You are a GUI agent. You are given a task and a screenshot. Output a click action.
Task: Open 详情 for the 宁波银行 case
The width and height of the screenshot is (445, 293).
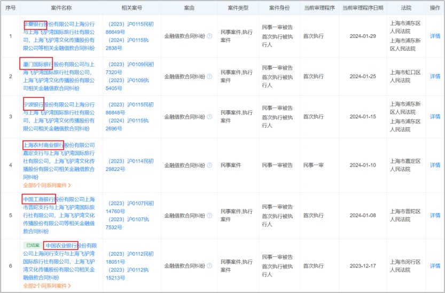coord(435,117)
